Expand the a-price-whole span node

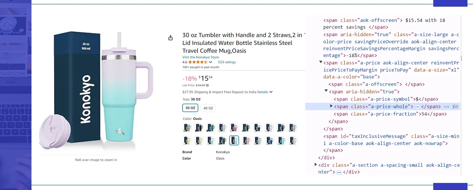[331, 106]
